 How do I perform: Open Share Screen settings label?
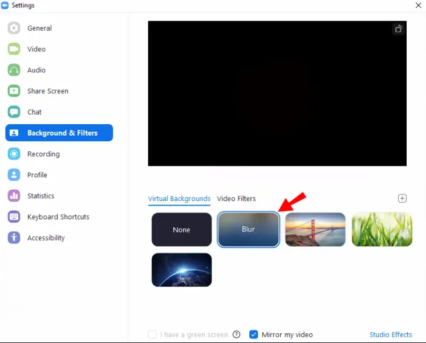click(x=48, y=91)
